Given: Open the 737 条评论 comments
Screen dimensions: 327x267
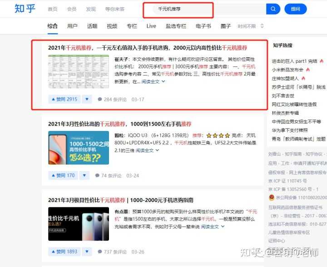Looking at the screenshot, I should 112,252.
